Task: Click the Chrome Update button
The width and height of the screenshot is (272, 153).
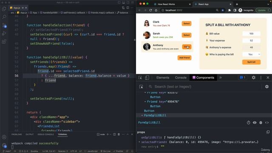Action: click(263, 10)
